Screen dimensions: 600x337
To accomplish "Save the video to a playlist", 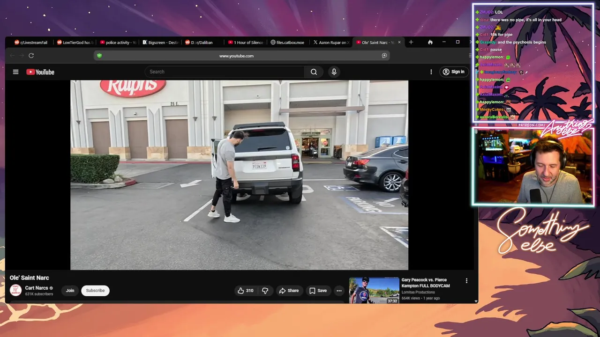I will pyautogui.click(x=318, y=291).
